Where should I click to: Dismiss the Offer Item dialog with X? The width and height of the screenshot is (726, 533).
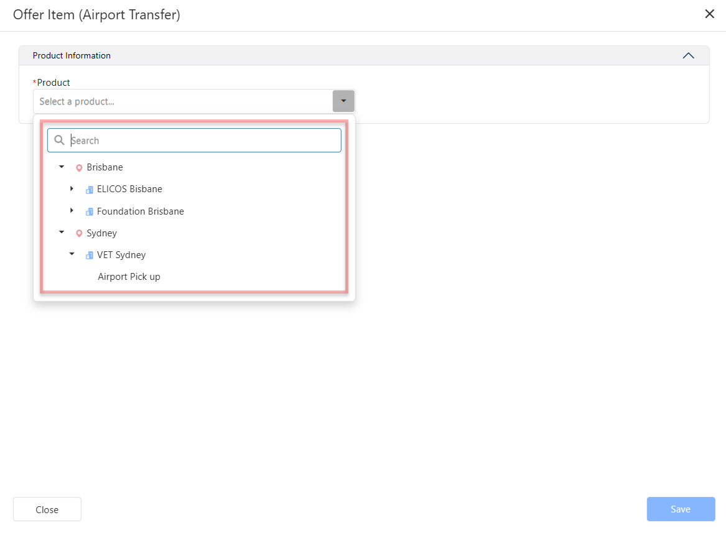709,14
